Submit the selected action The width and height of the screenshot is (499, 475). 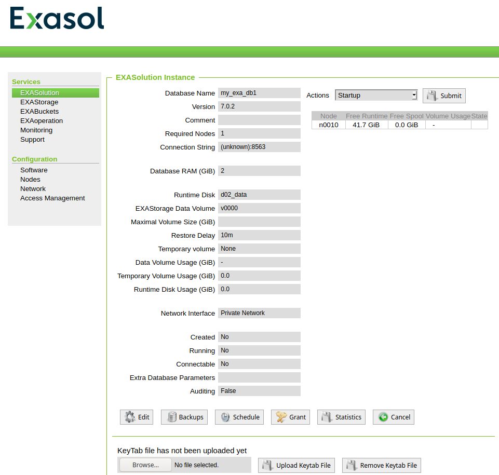444,96
